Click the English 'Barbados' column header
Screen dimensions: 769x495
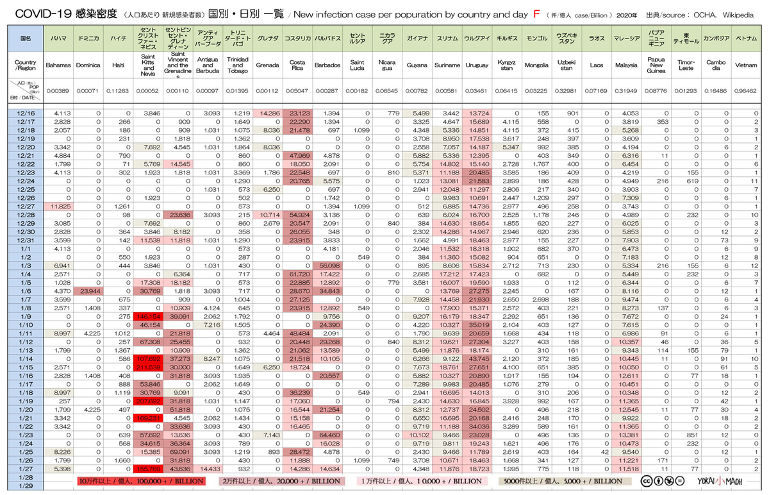pyautogui.click(x=327, y=65)
